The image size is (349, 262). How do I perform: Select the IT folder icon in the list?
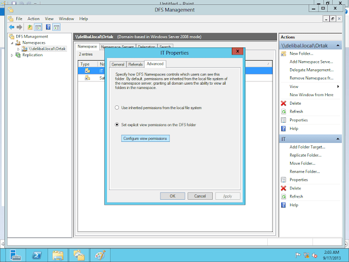pyautogui.click(x=87, y=70)
